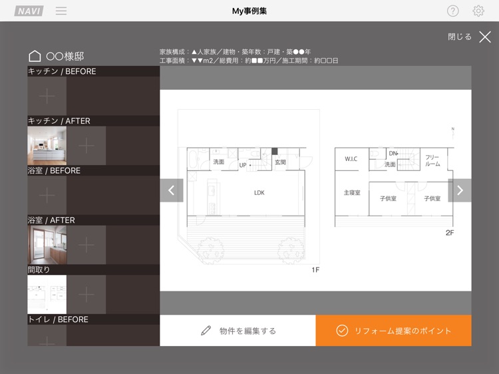Open the help question mark icon

(x=453, y=11)
